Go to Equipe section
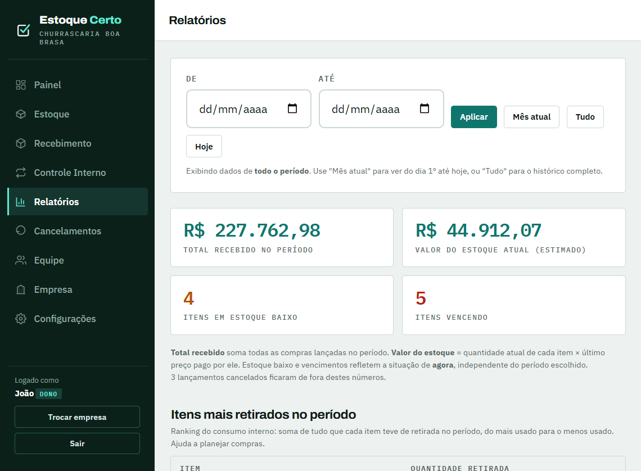The height and width of the screenshot is (471, 641). 78,260
